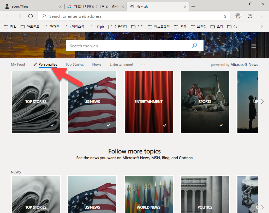Add page to favorites star icon

[x=225, y=16]
